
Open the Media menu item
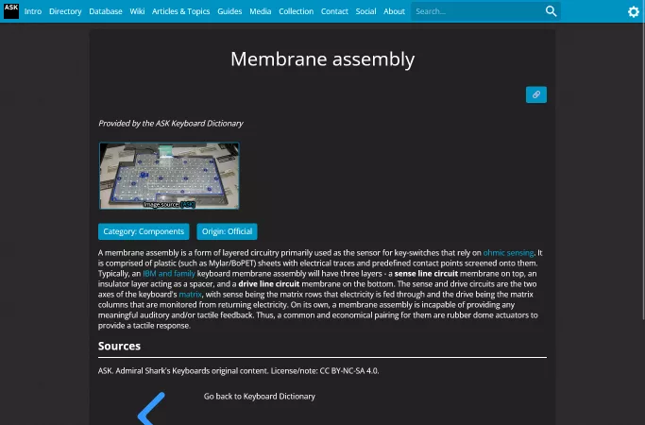click(x=261, y=11)
